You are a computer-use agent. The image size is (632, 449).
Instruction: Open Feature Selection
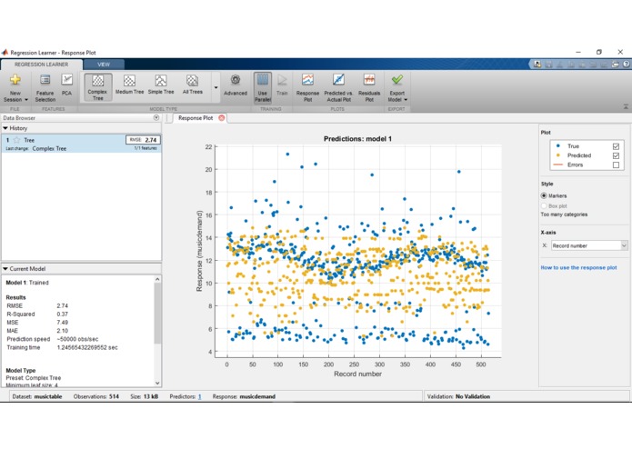[x=45, y=88]
